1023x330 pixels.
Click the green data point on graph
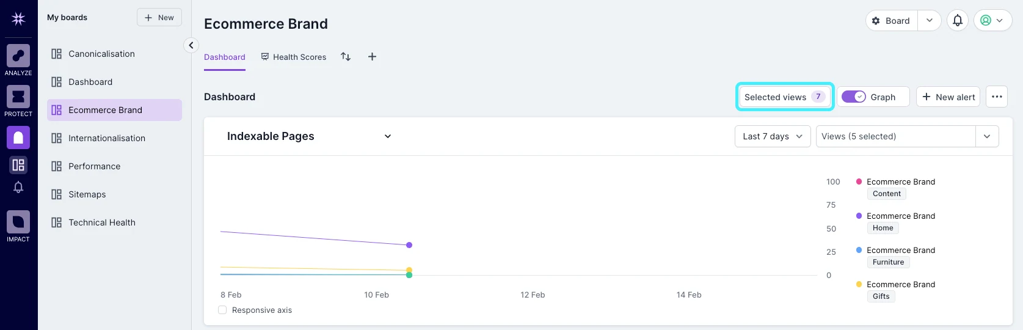pos(409,275)
